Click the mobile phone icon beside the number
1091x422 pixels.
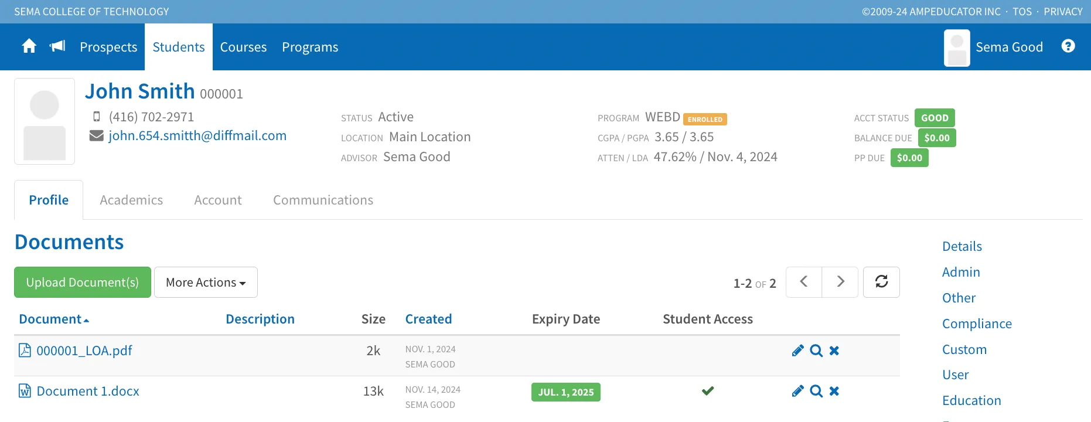[x=97, y=117]
